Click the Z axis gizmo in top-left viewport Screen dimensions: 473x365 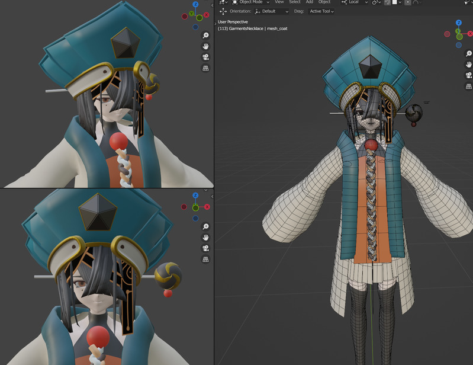click(x=195, y=4)
